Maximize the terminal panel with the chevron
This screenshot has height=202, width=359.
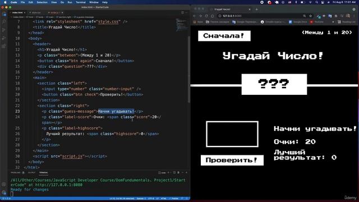pyautogui.click(x=182, y=172)
